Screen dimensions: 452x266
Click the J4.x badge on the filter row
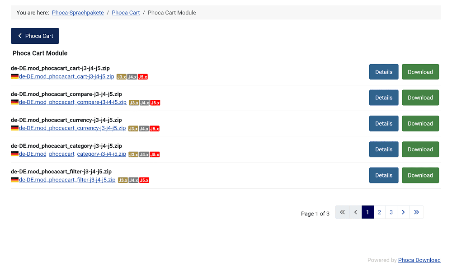pyautogui.click(x=133, y=180)
